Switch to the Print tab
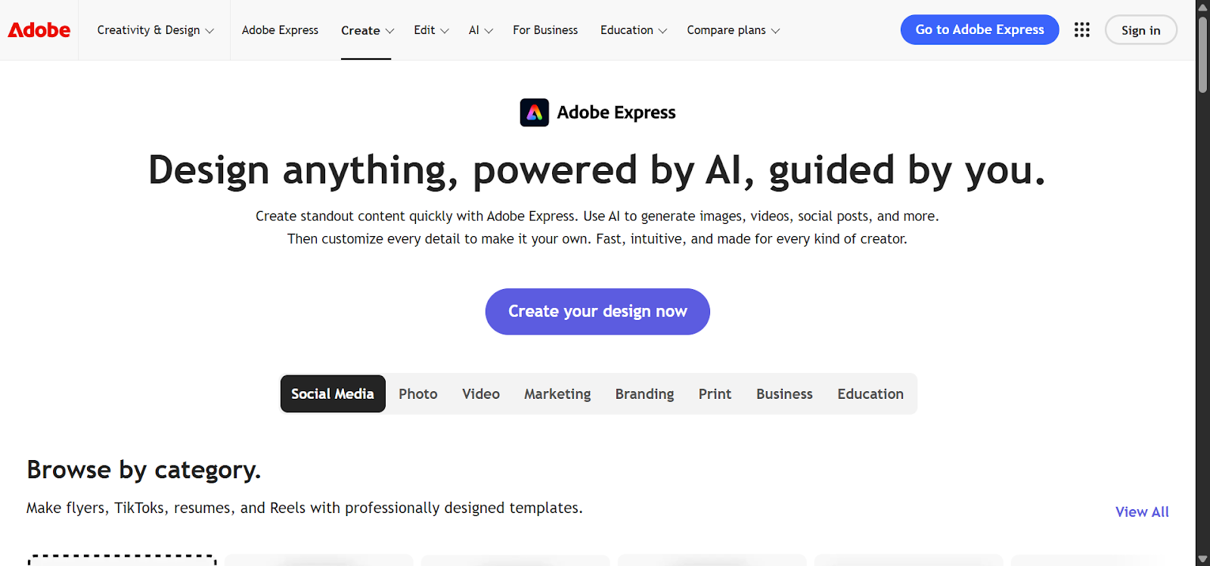 click(715, 393)
